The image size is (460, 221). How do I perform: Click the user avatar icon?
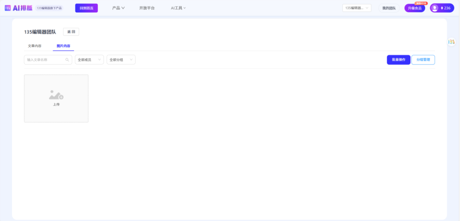point(435,8)
